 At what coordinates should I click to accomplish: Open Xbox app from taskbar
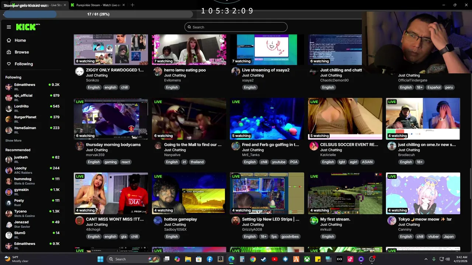click(307, 259)
